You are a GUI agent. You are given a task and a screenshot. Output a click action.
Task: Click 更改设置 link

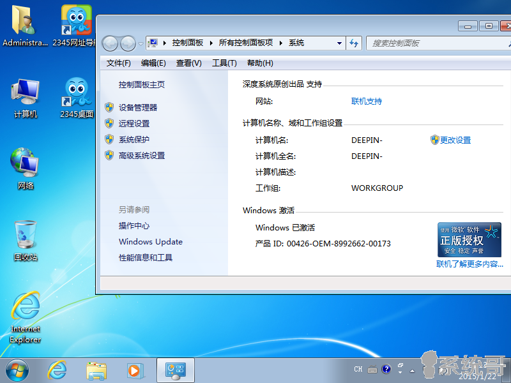(455, 140)
